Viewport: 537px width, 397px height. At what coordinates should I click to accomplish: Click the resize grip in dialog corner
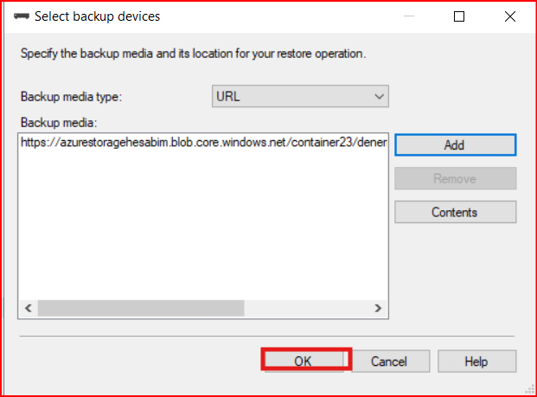[527, 387]
